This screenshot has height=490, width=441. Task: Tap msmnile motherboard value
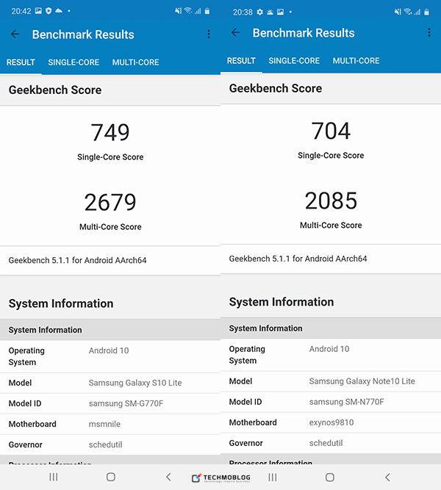104,424
